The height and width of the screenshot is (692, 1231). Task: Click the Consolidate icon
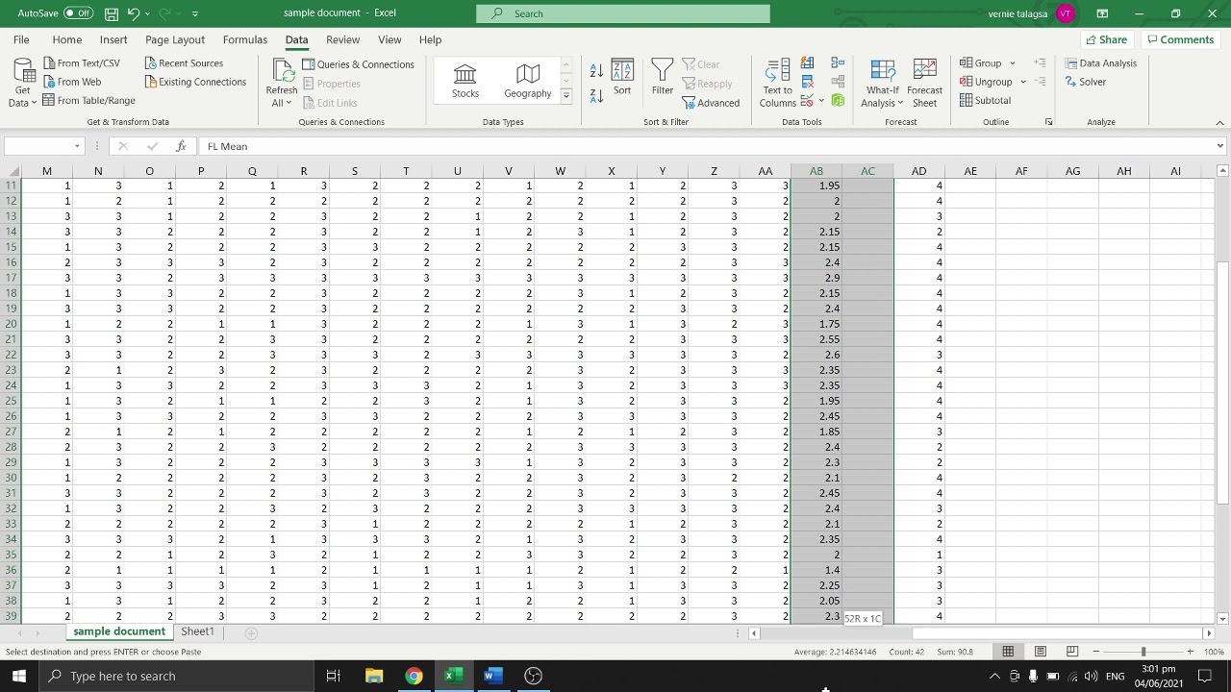pos(838,62)
